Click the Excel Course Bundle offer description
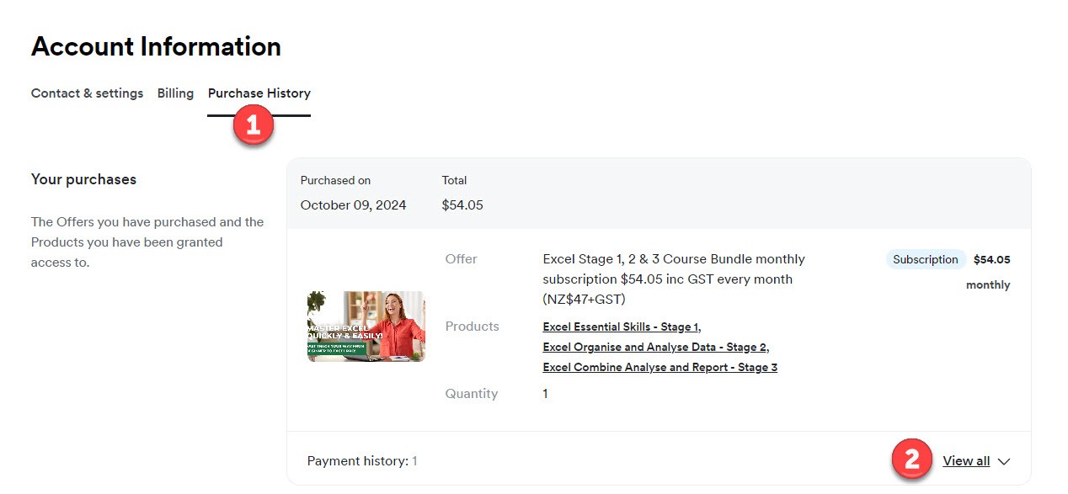The image size is (1068, 494). point(673,279)
